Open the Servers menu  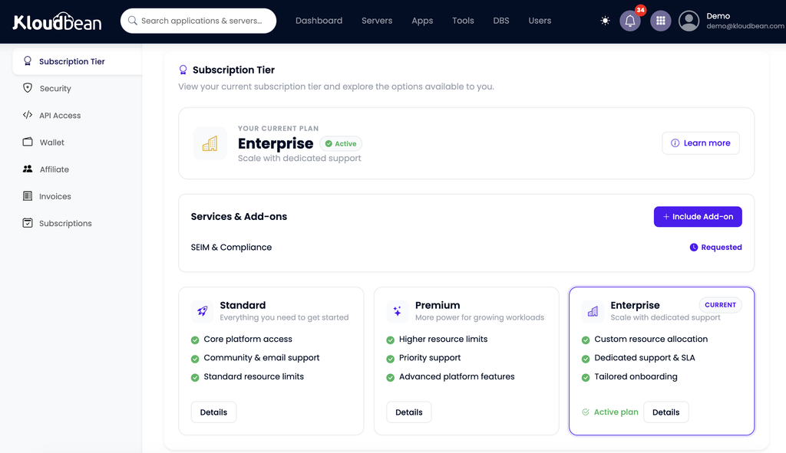coord(377,21)
